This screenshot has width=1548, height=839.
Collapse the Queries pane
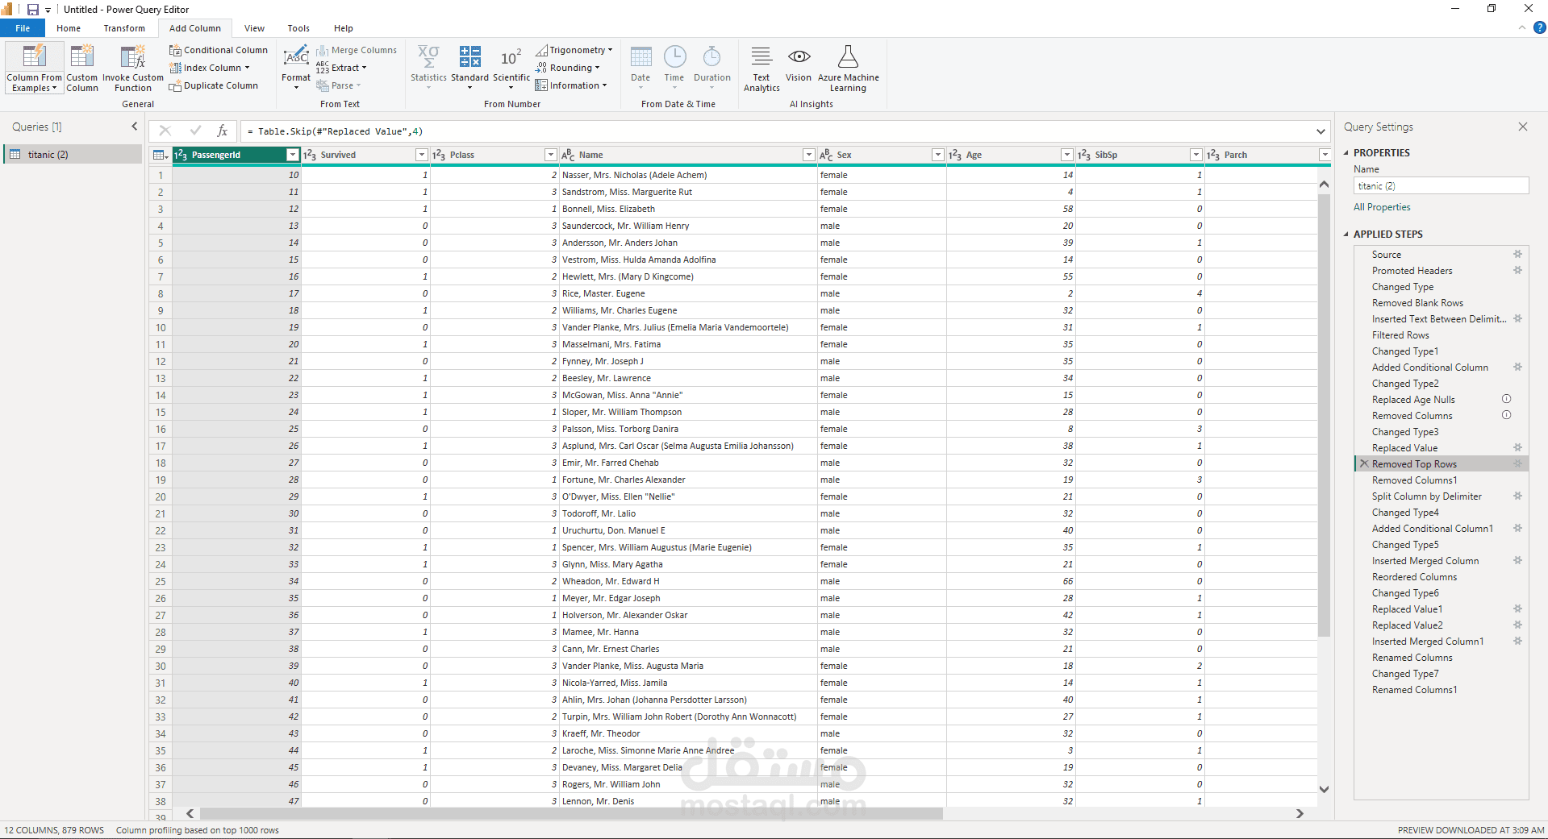[135, 127]
